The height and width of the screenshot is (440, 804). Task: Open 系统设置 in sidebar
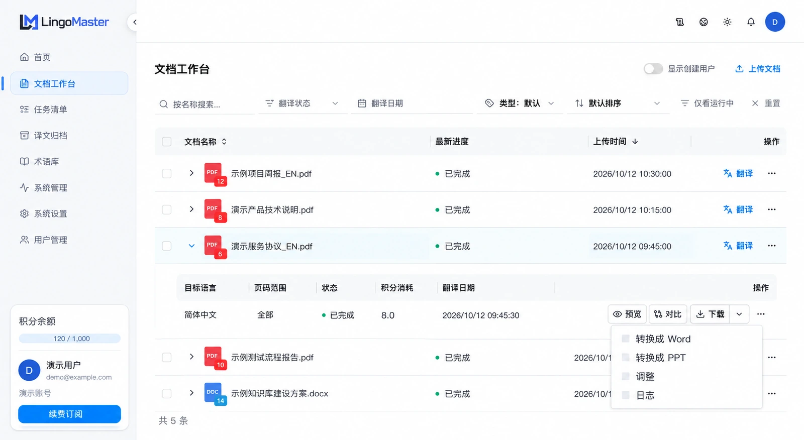pyautogui.click(x=69, y=214)
